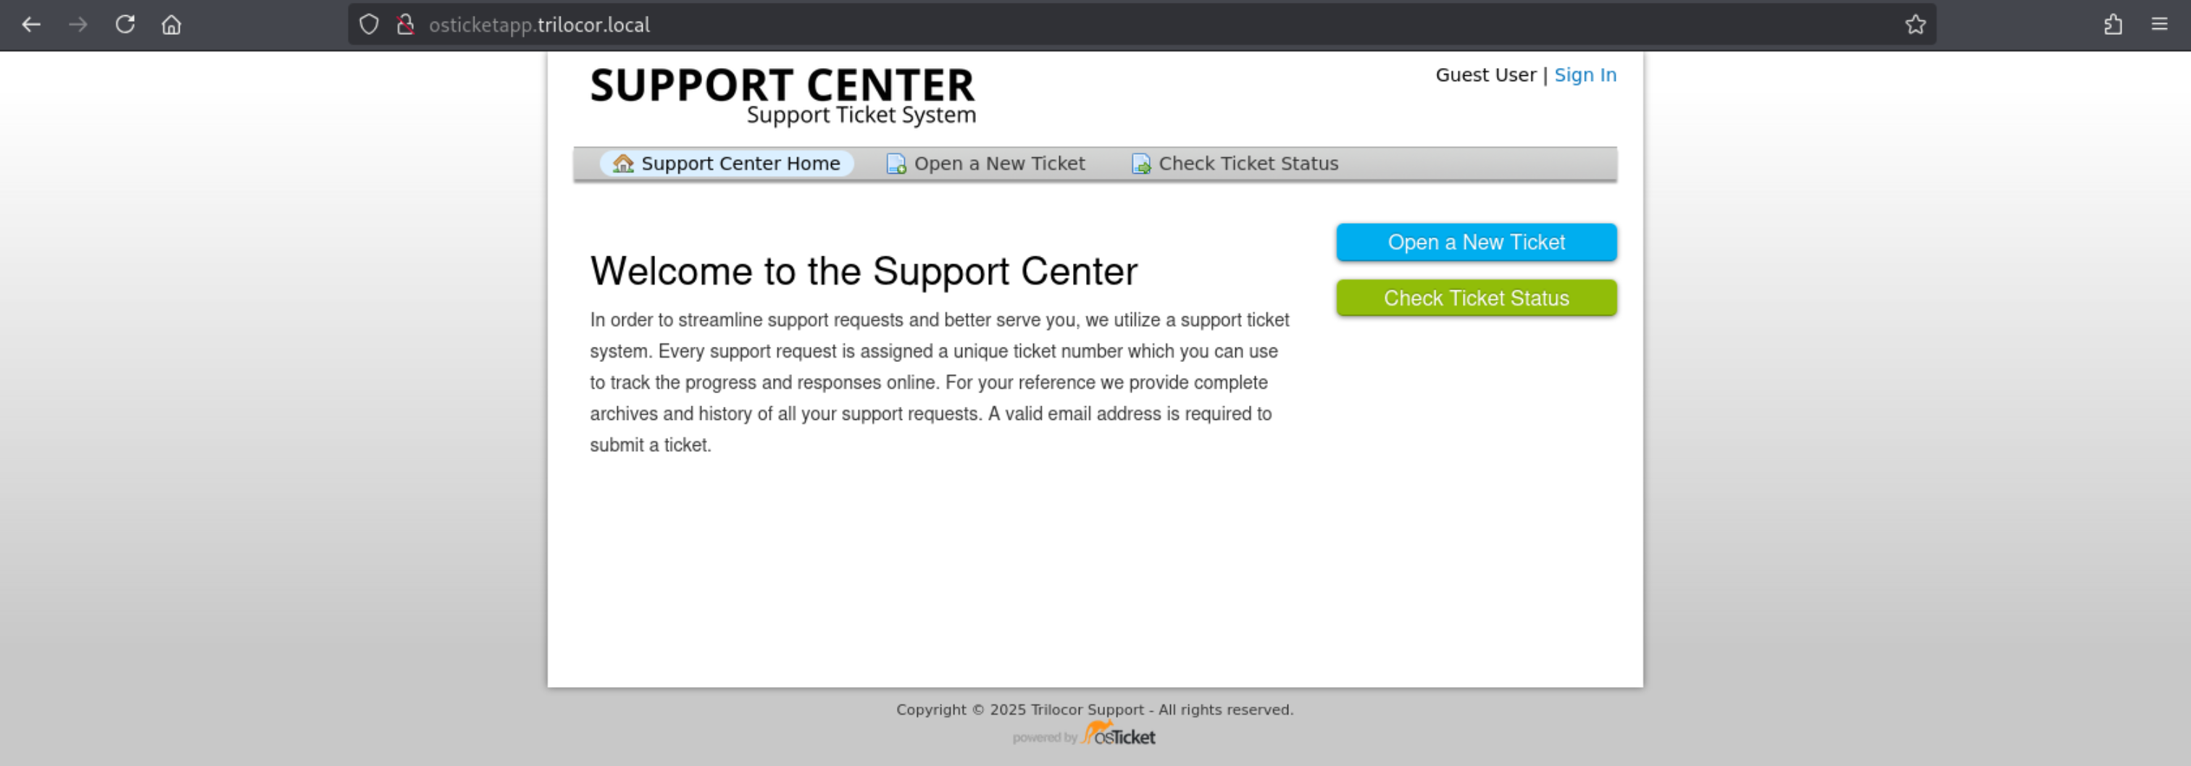This screenshot has width=2191, height=766.
Task: Go back with the browser back arrow
Action: tap(31, 25)
